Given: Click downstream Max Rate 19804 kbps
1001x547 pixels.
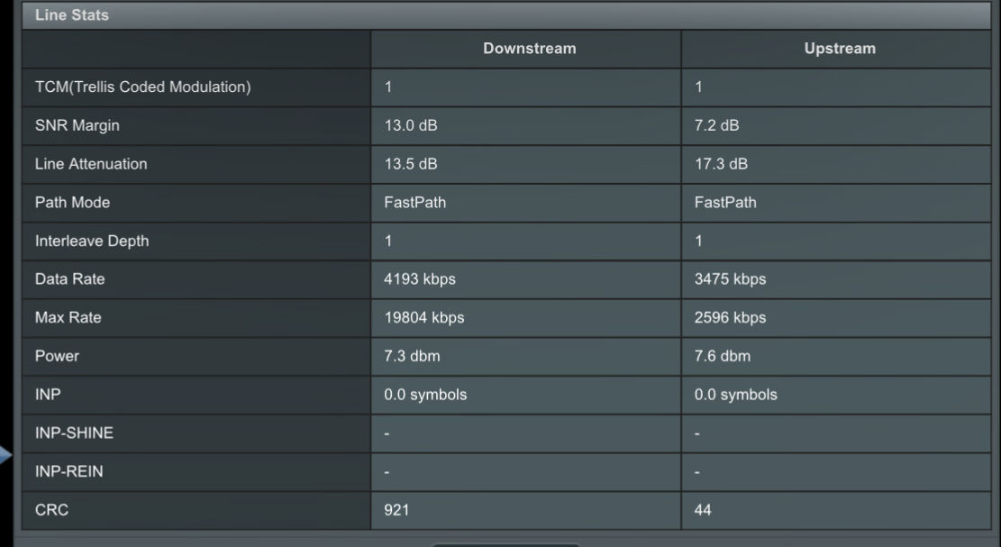Looking at the screenshot, I should (423, 318).
